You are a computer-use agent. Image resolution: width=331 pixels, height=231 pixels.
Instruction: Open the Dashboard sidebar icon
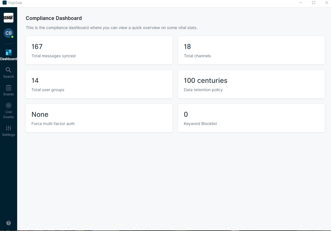pyautogui.click(x=9, y=52)
